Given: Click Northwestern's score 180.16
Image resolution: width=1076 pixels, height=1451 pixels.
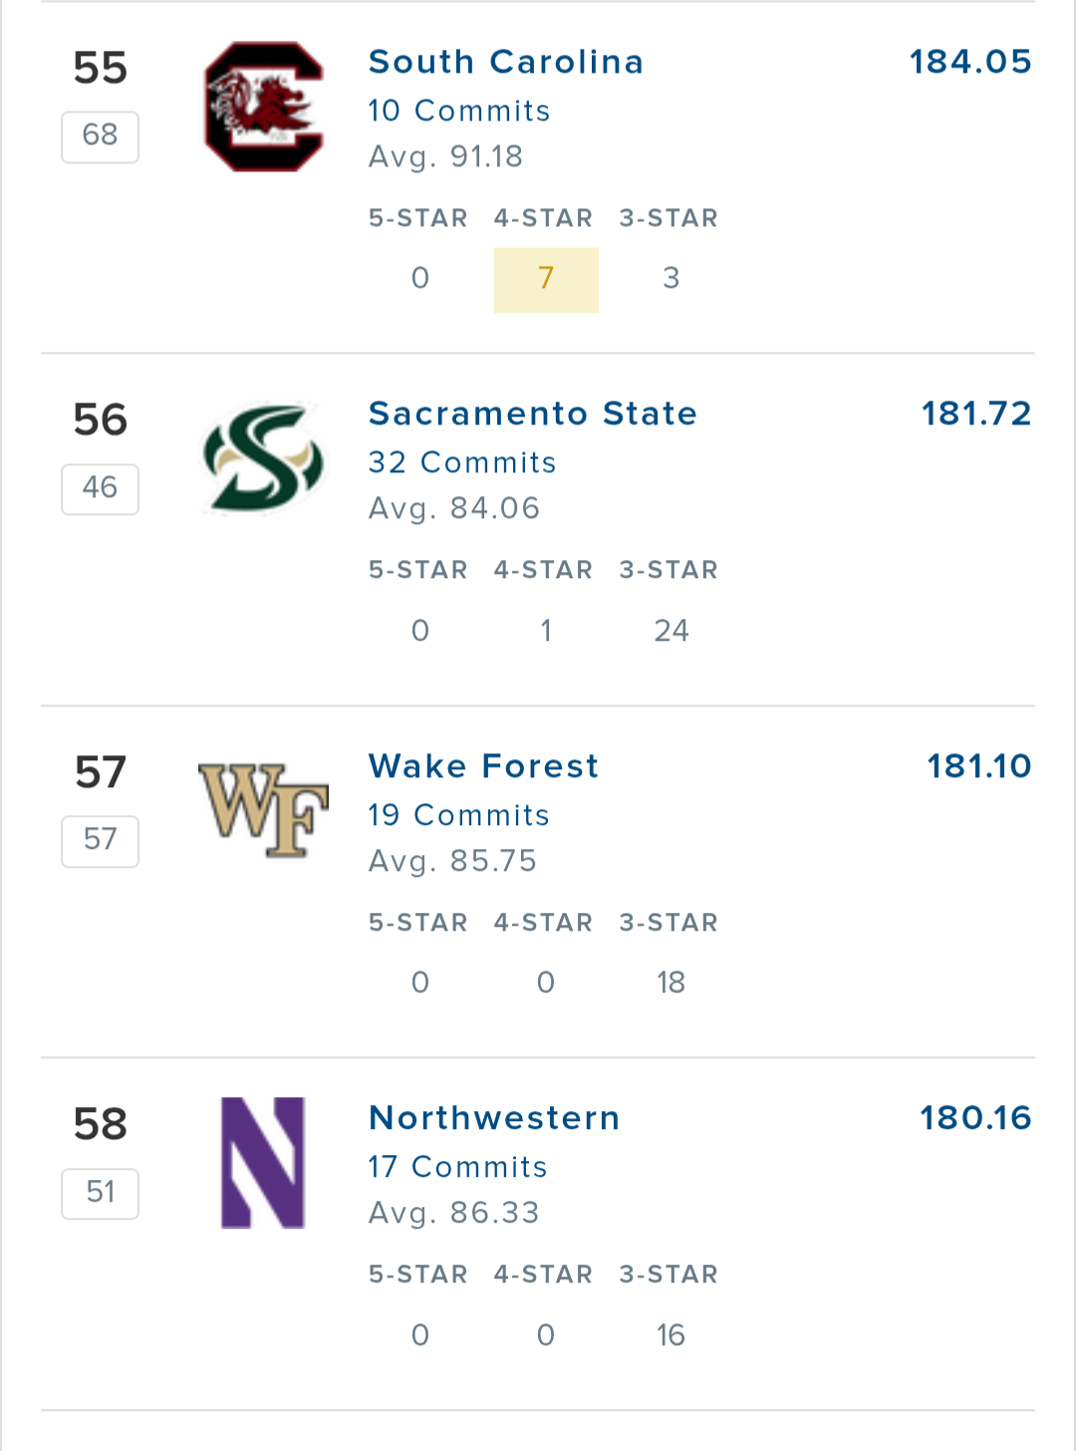Looking at the screenshot, I should [x=975, y=1118].
